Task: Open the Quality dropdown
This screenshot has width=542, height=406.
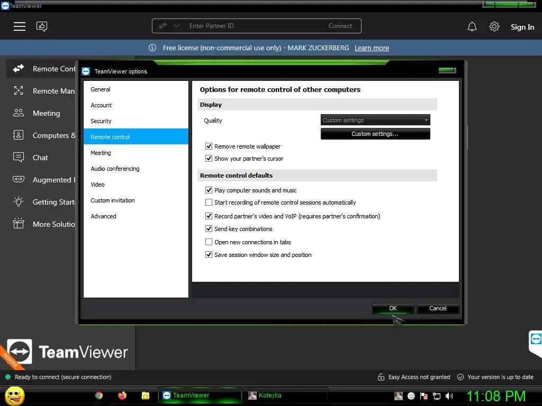Action: click(375, 120)
